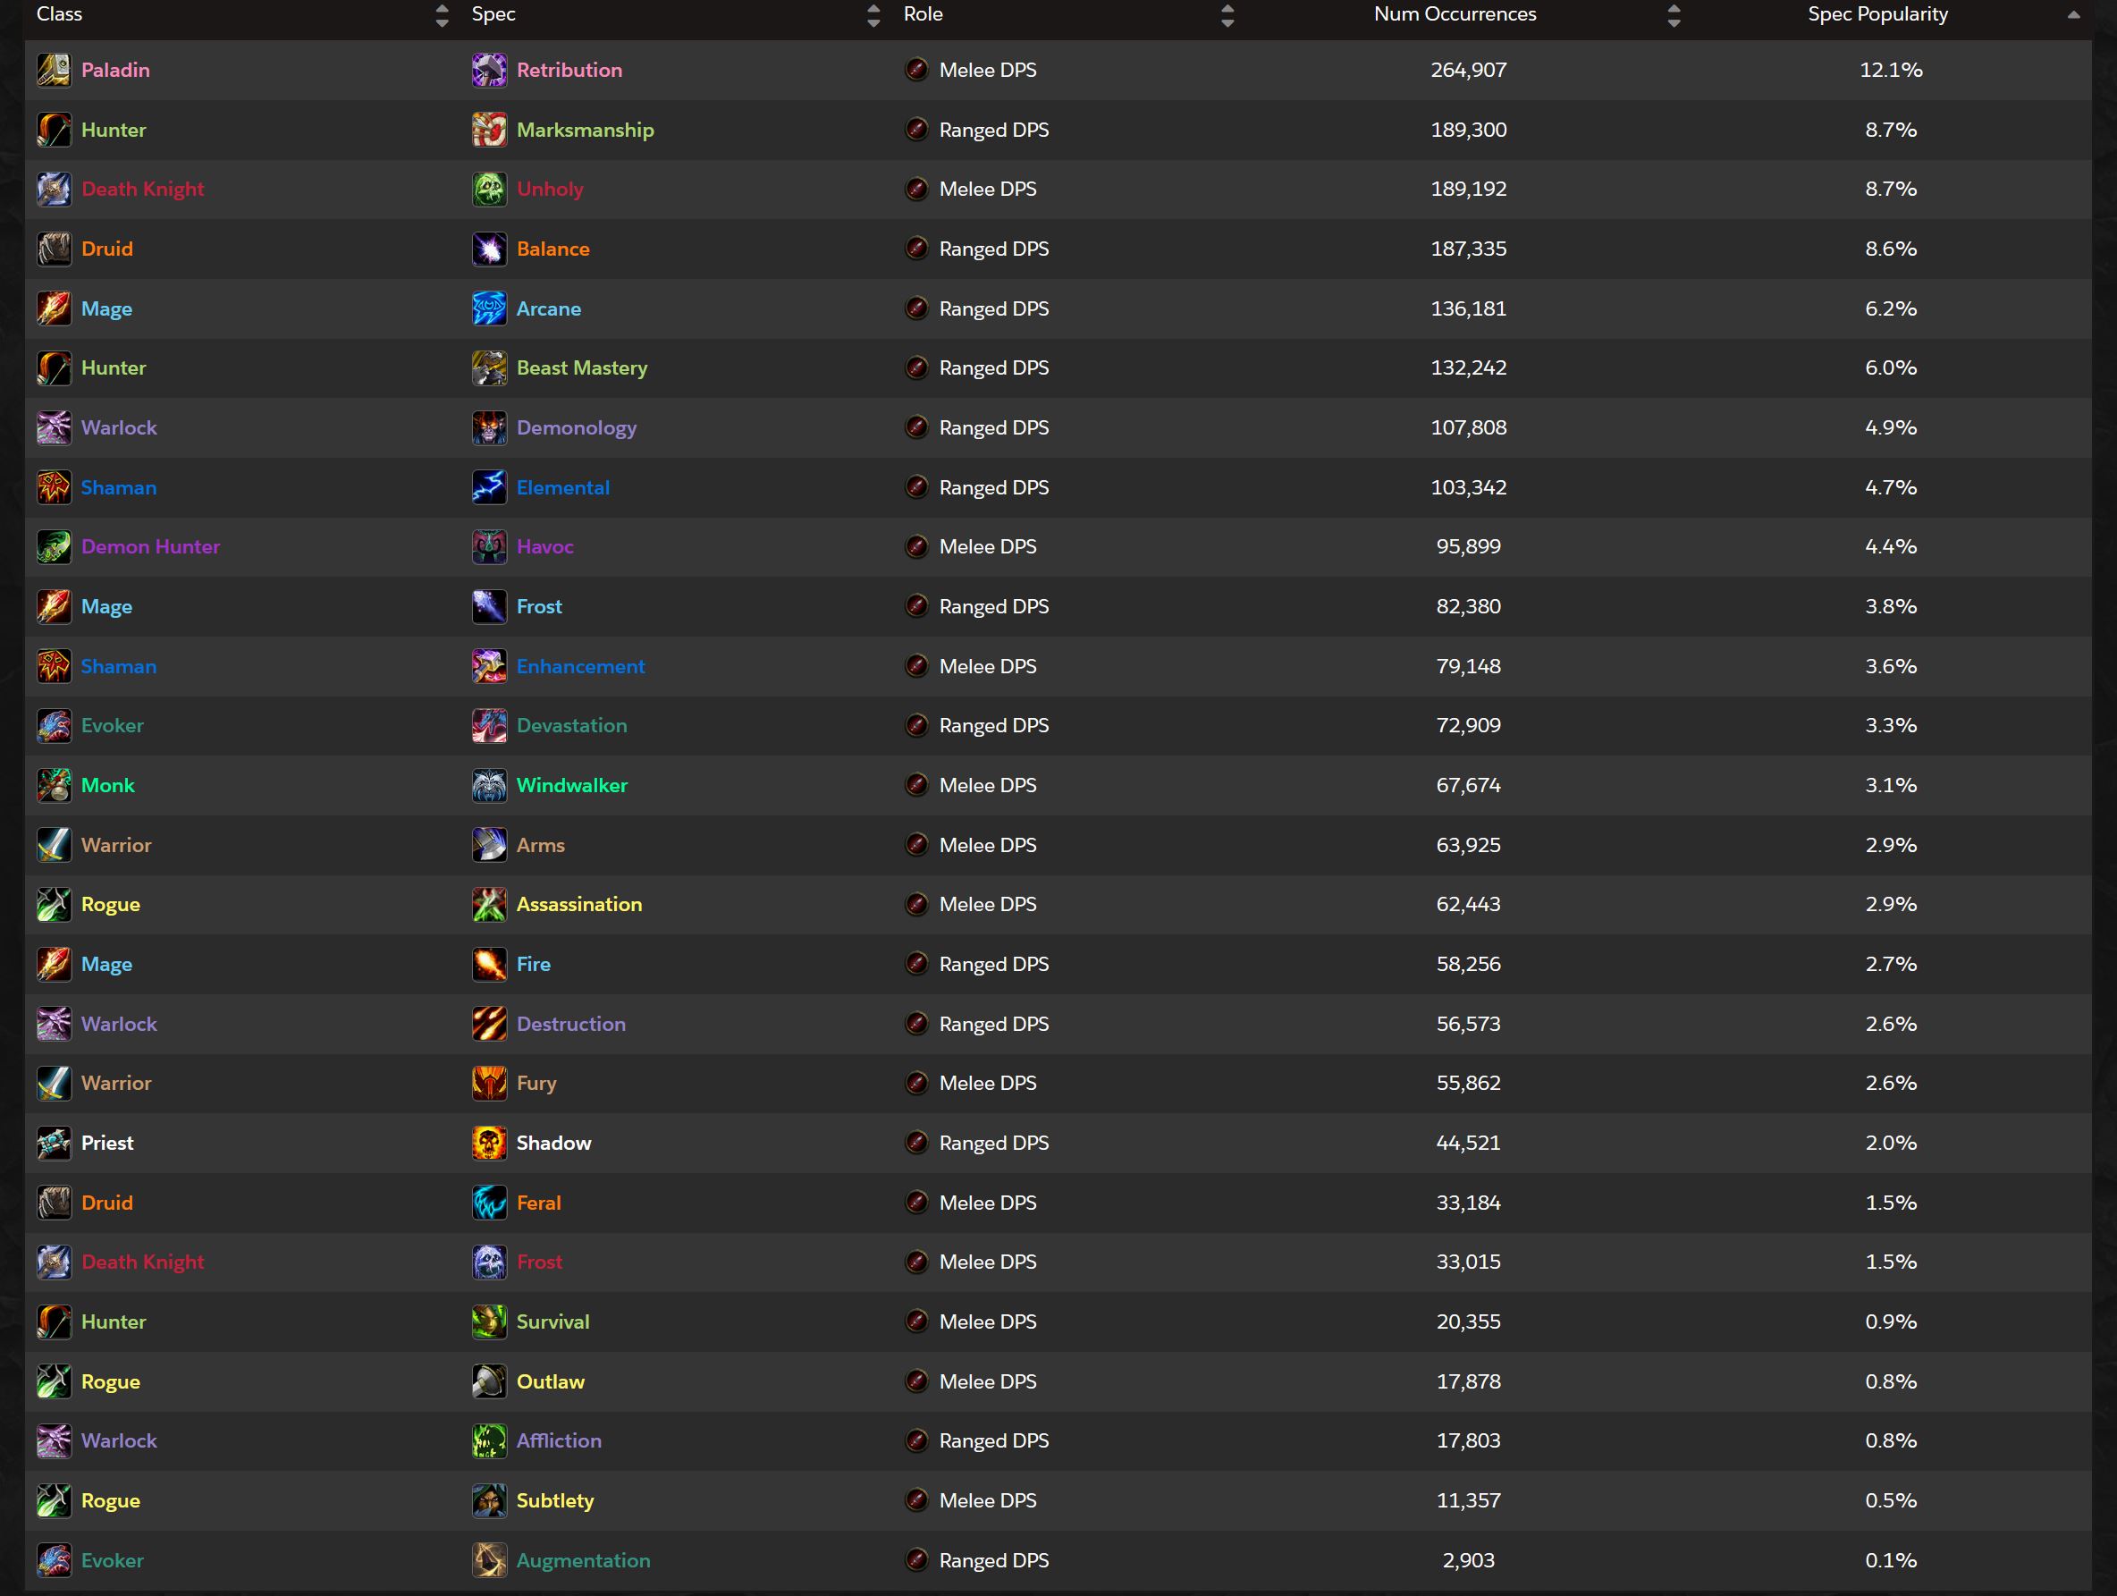Viewport: 2117px width, 1596px height.
Task: Click the Arms spec icon
Action: (x=489, y=844)
